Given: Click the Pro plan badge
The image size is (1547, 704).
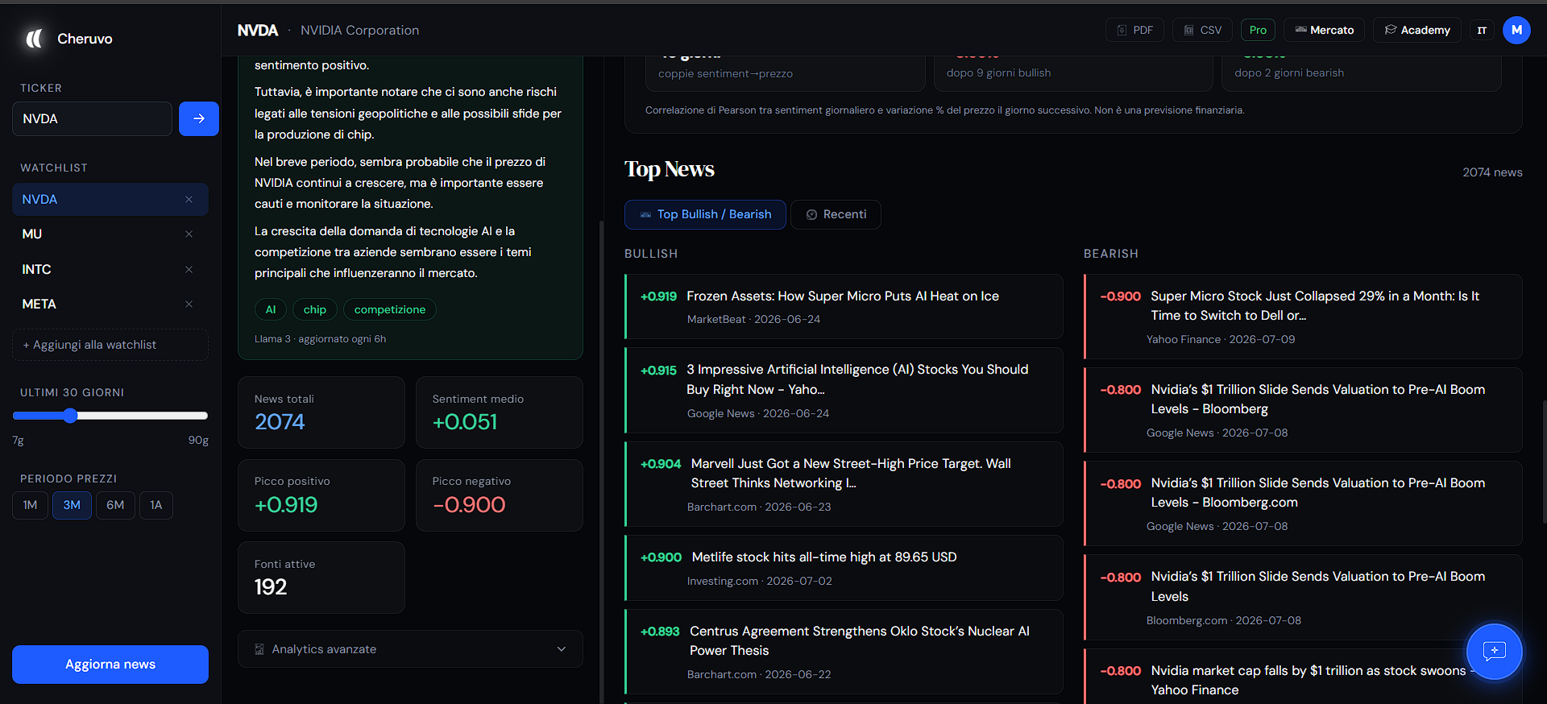Looking at the screenshot, I should (x=1258, y=30).
